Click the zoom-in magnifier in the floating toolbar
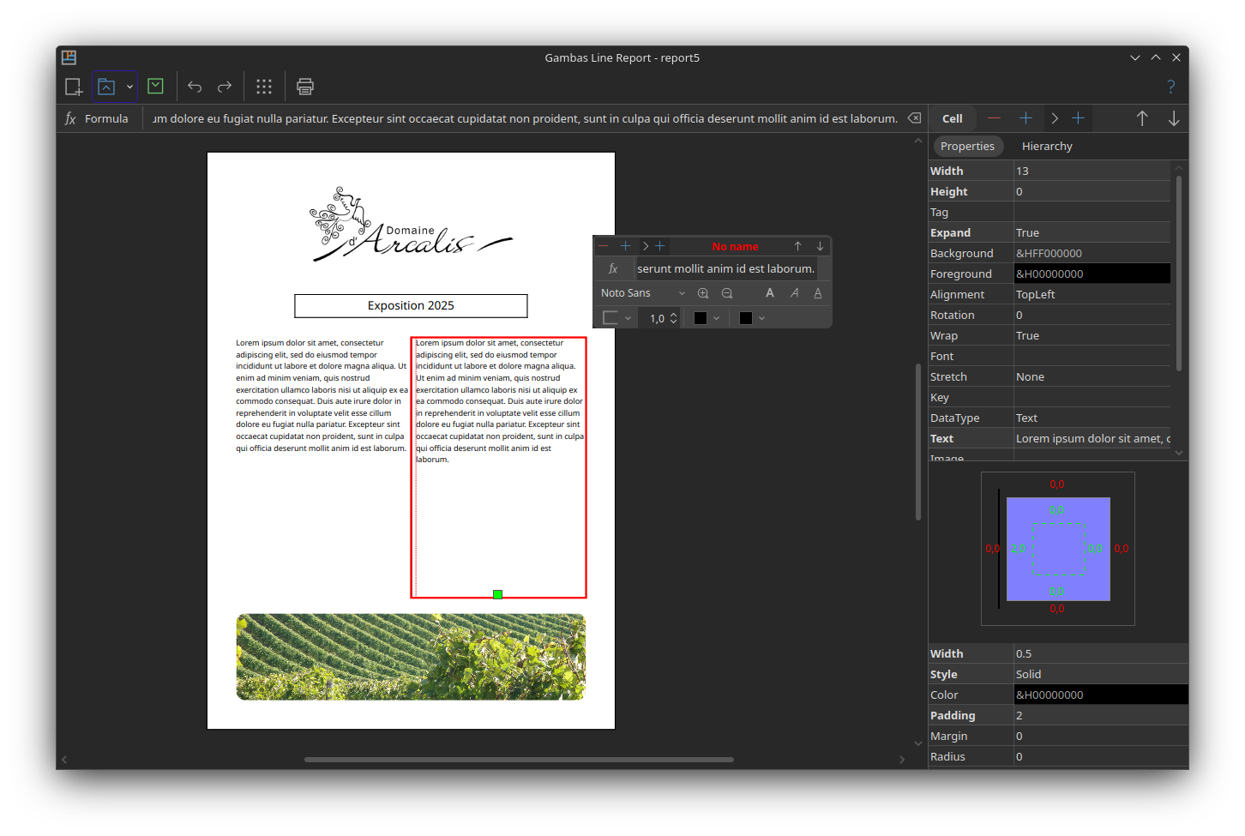The width and height of the screenshot is (1245, 836). pyautogui.click(x=703, y=293)
